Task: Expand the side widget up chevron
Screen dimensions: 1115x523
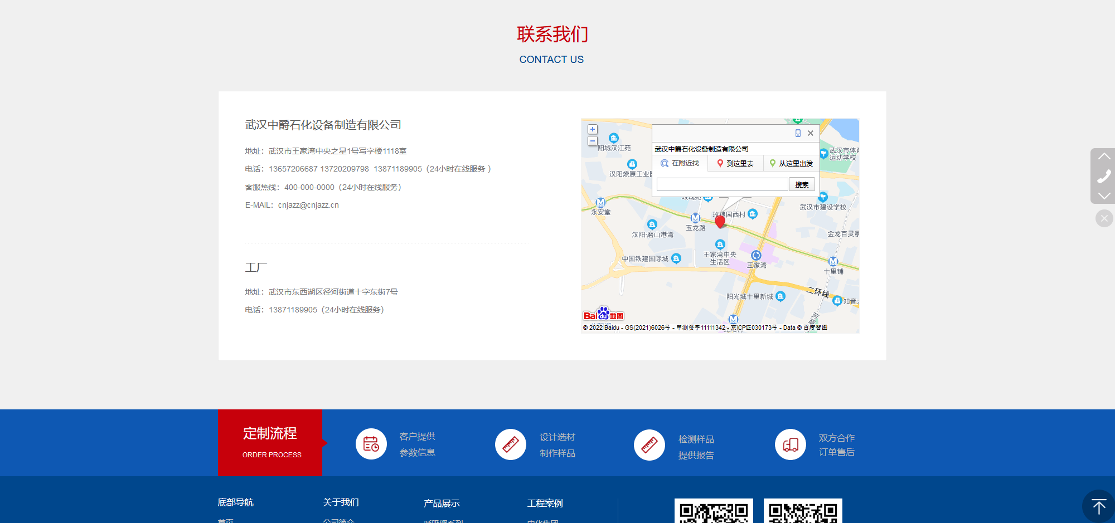Action: tap(1104, 157)
